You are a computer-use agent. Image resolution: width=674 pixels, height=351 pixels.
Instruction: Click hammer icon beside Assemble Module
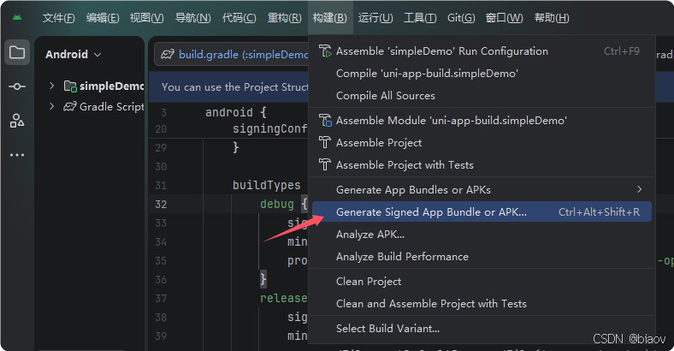coord(325,121)
